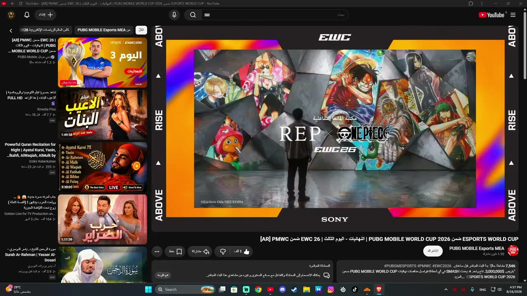This screenshot has width=527, height=296.
Task: Open the Windows Start menu
Action: 149,289
